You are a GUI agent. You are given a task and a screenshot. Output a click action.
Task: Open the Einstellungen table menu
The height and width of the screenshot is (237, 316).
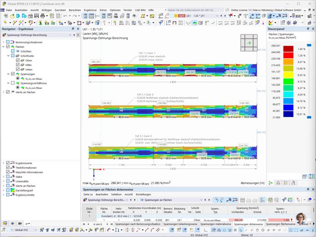click(143, 195)
